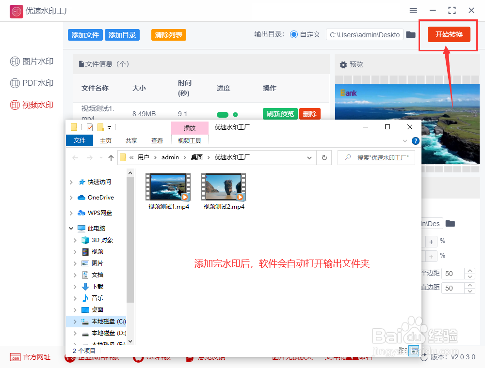Click folder icon beside in\Des path field

(450, 224)
